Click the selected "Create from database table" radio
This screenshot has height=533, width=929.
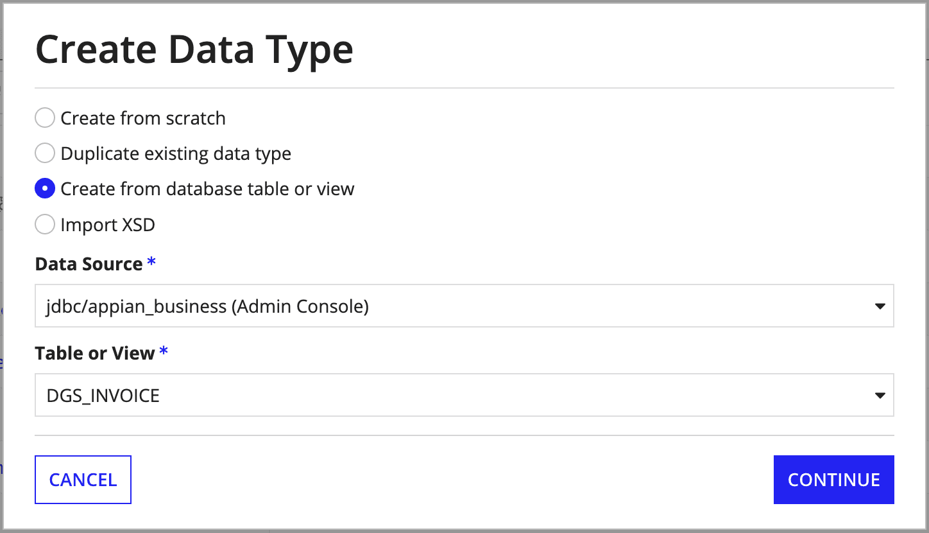click(x=45, y=189)
